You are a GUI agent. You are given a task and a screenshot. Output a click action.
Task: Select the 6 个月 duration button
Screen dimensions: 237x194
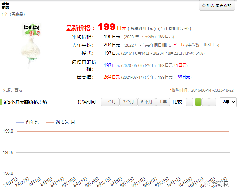tap(146, 102)
